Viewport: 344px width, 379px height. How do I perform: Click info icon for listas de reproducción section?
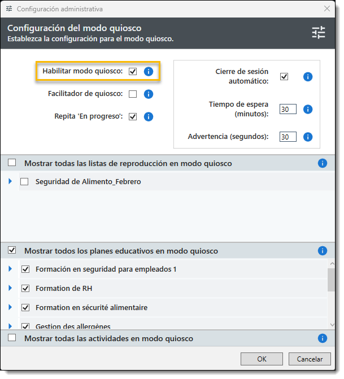click(323, 163)
